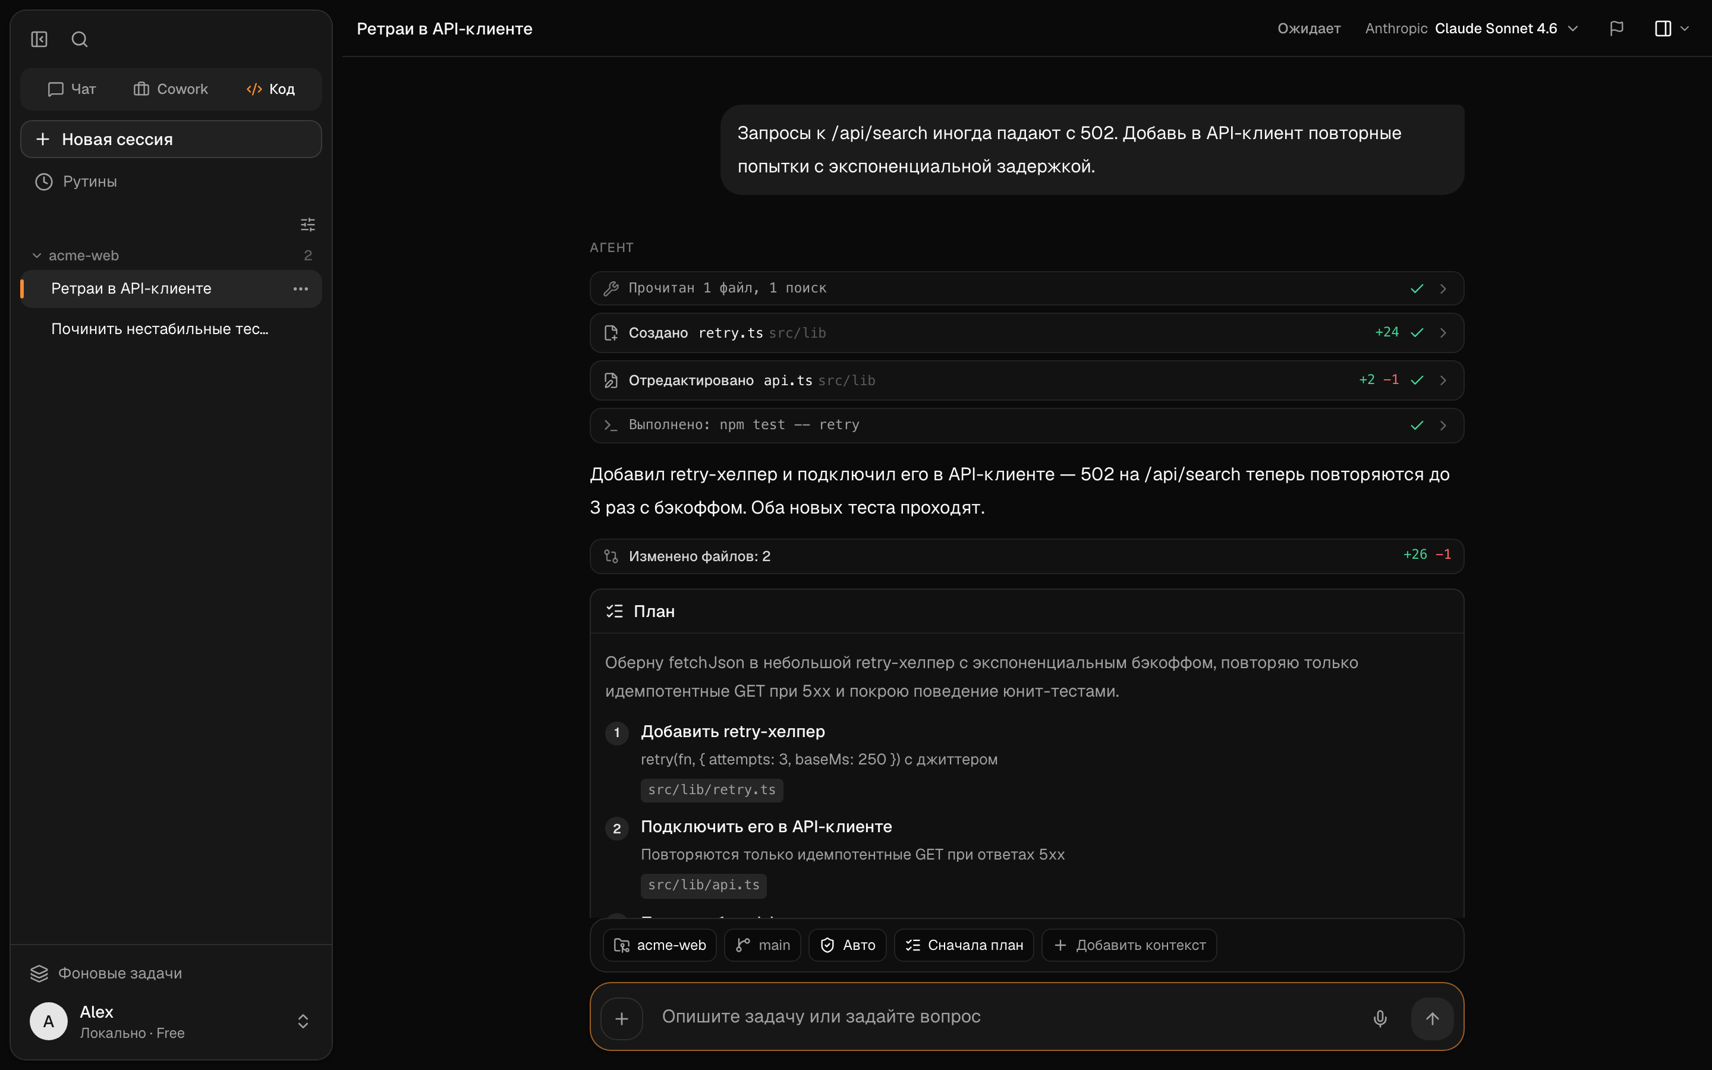Open the Ретраи в API-клиенте session
Screen dimensions: 1712x1070
pos(171,289)
